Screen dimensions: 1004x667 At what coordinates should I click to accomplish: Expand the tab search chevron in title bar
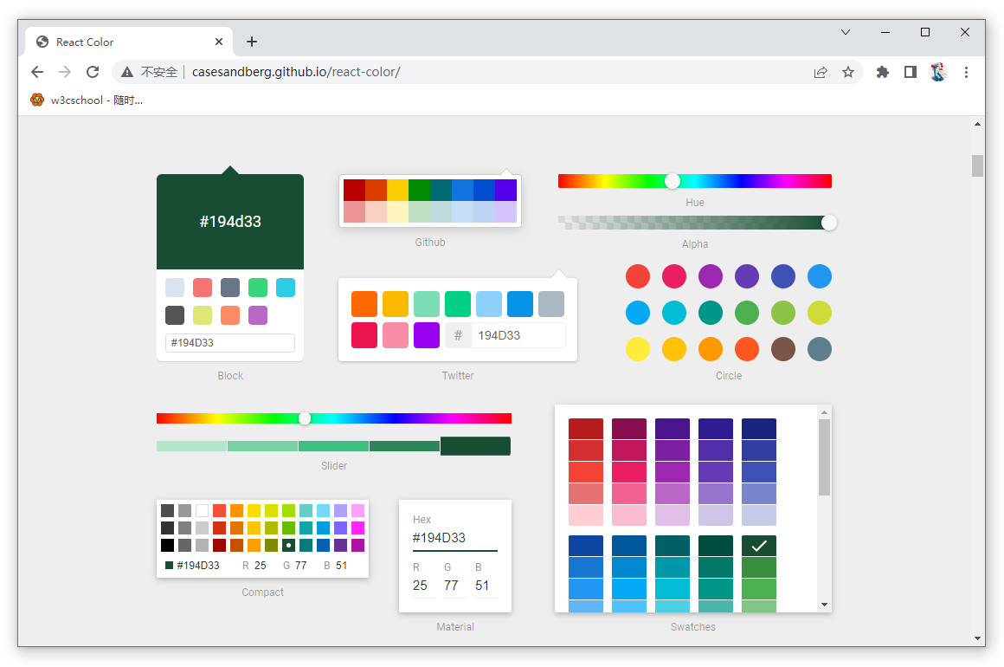(846, 32)
